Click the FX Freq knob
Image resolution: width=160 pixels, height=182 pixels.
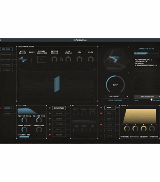tap(76, 130)
